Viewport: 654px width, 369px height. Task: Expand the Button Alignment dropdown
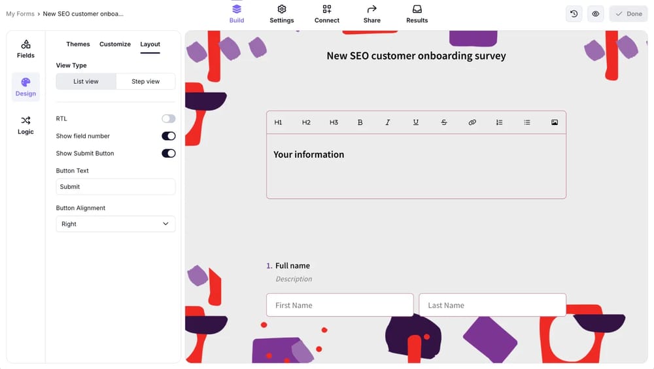click(x=115, y=224)
